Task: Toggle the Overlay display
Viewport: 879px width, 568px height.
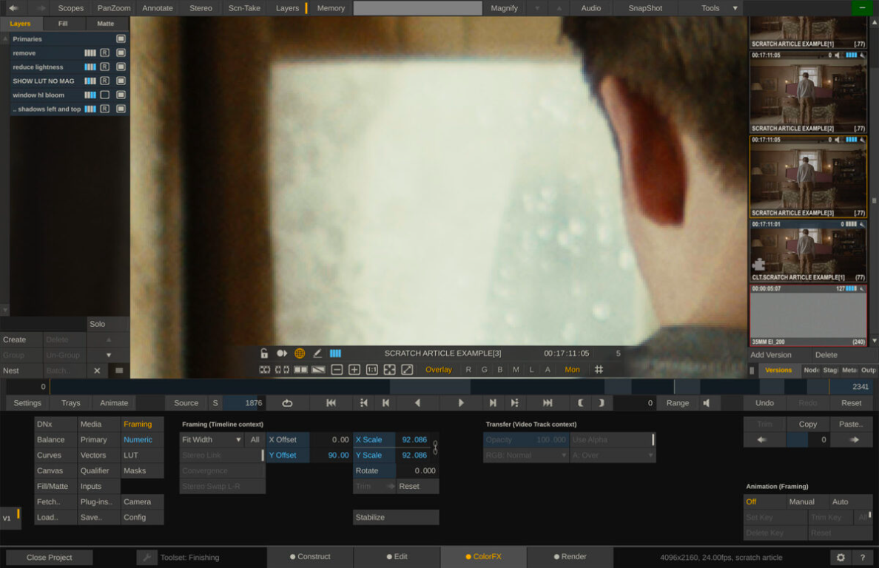Action: (x=438, y=370)
